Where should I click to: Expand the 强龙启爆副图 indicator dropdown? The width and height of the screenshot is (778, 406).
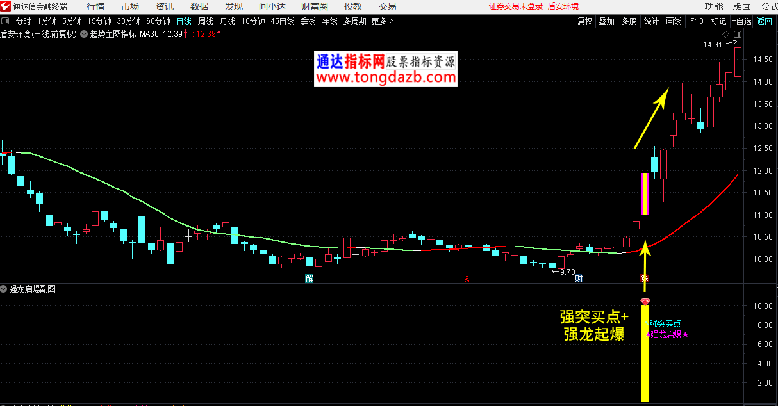click(4, 289)
